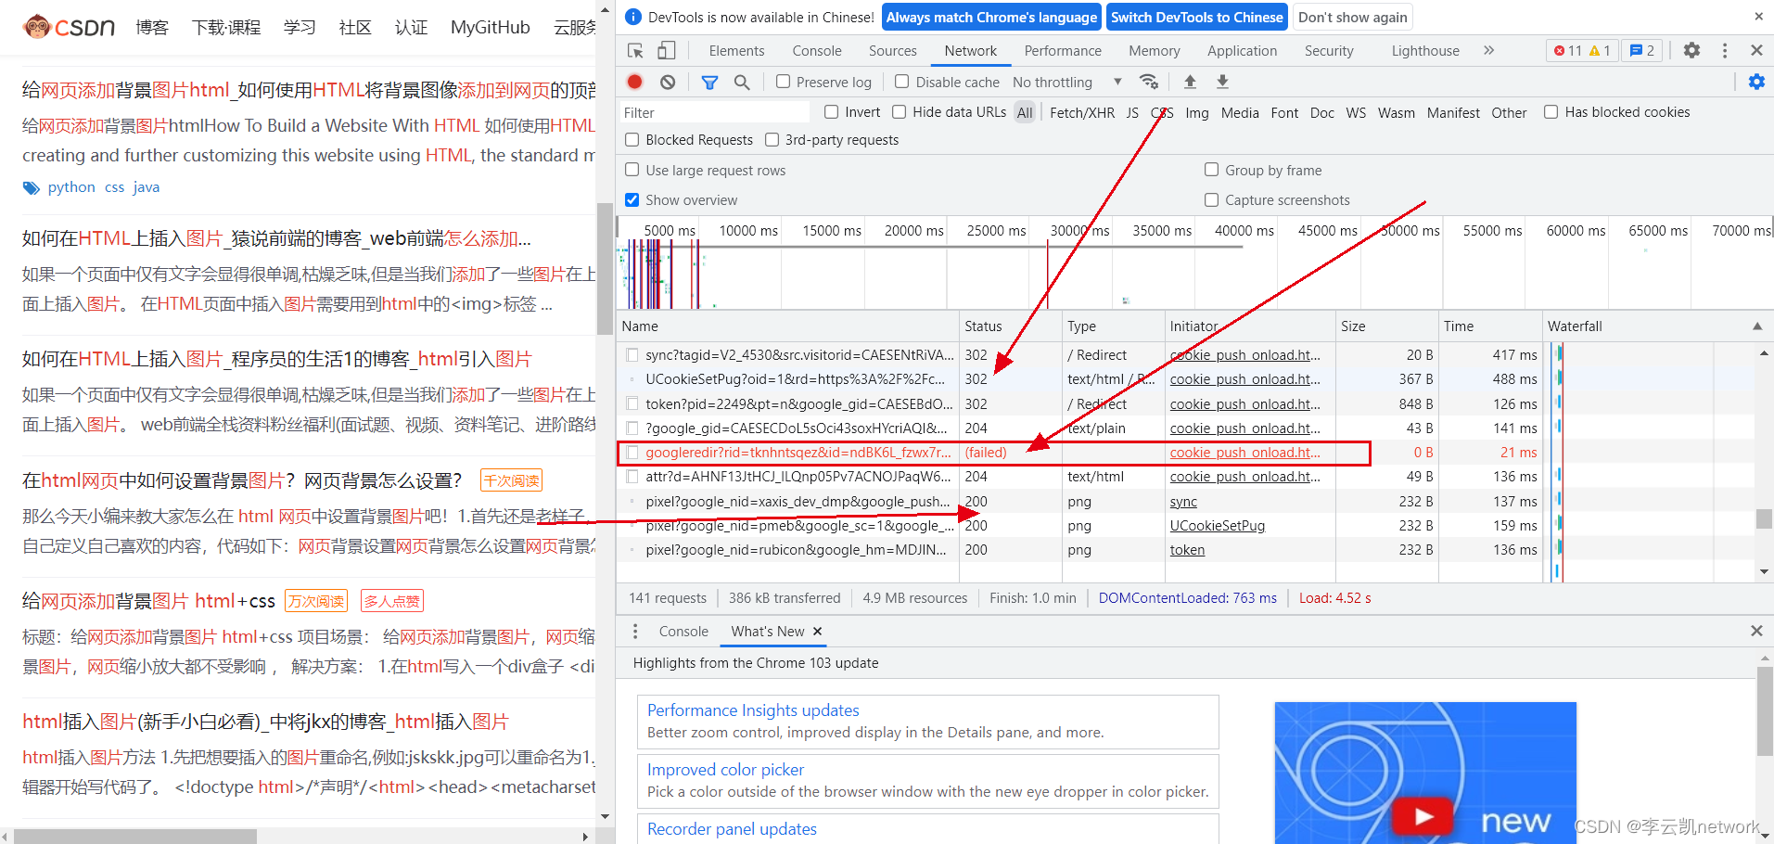1774x844 pixels.
Task: Expand more DevTools tabs chevron
Action: [x=1488, y=50]
